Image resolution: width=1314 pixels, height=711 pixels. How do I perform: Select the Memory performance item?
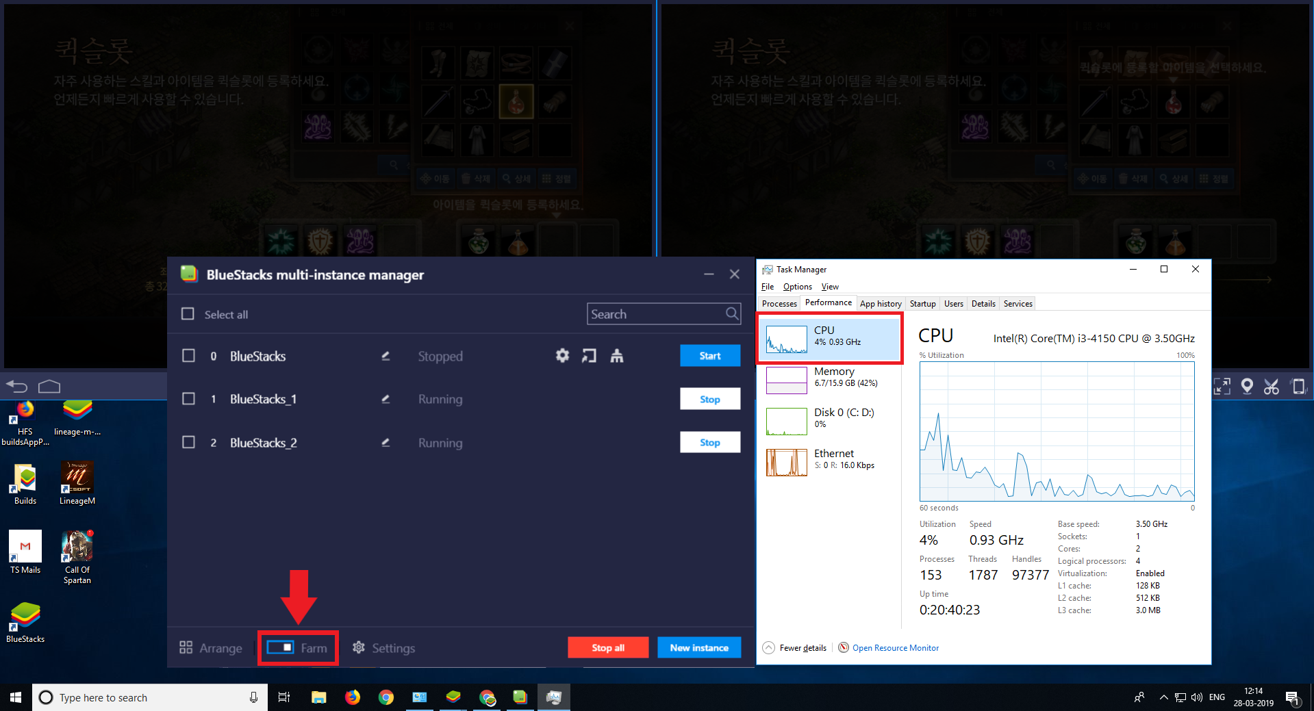pos(829,379)
